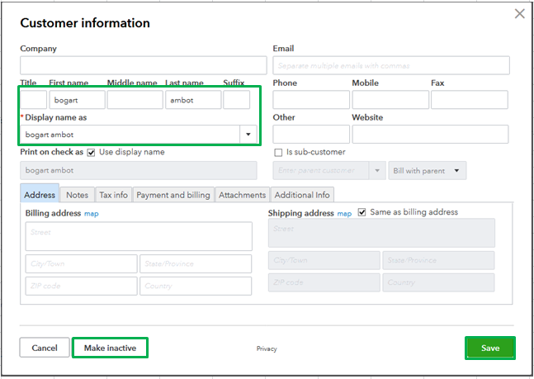Close the Customer information dialog
Image resolution: width=534 pixels, height=379 pixels.
click(519, 13)
